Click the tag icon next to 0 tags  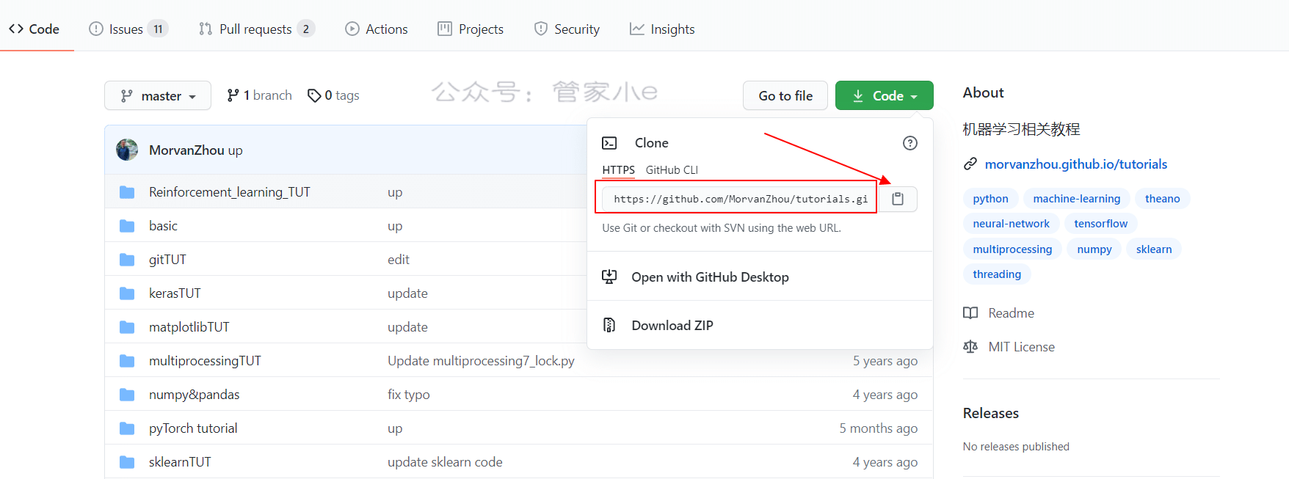pyautogui.click(x=314, y=95)
